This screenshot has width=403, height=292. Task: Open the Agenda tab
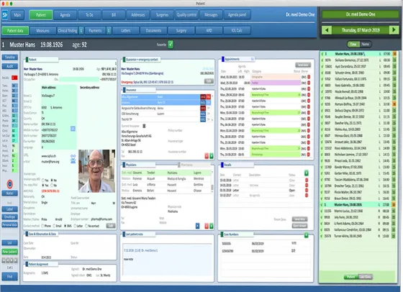tap(65, 15)
